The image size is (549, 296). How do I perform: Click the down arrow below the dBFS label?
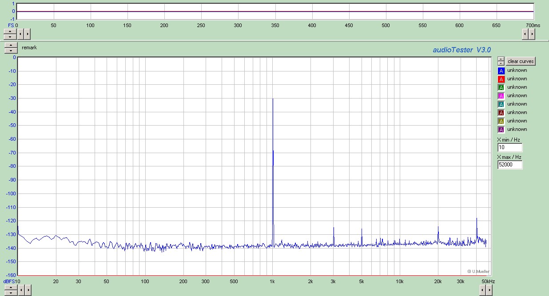pyautogui.click(x=10, y=292)
